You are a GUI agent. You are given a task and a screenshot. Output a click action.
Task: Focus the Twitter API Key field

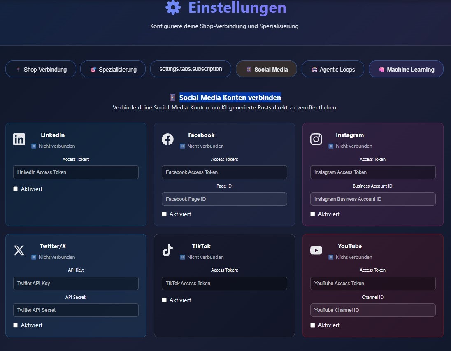pyautogui.click(x=76, y=283)
